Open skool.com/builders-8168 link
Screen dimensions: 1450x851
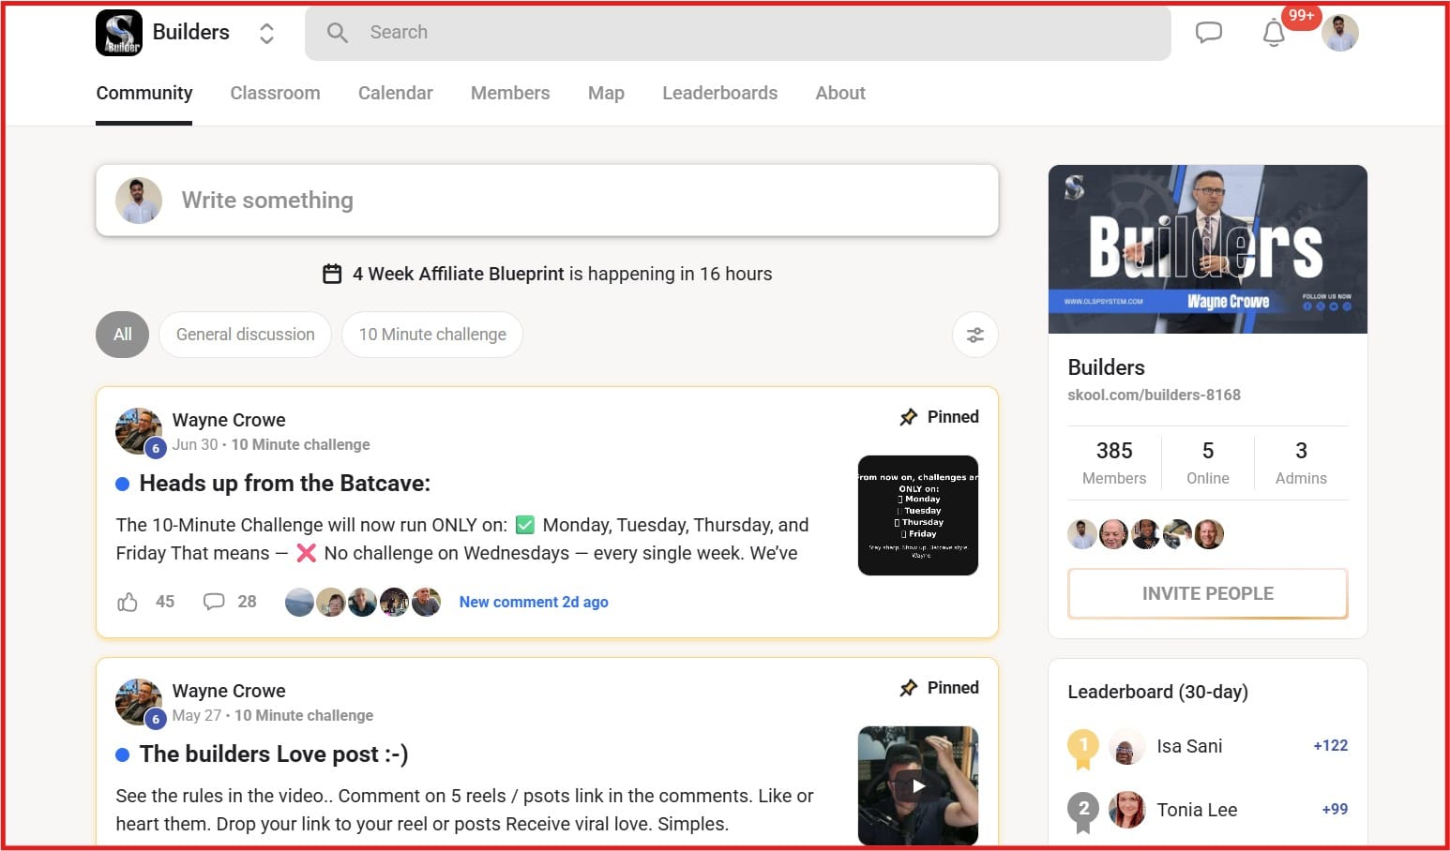(x=1154, y=395)
